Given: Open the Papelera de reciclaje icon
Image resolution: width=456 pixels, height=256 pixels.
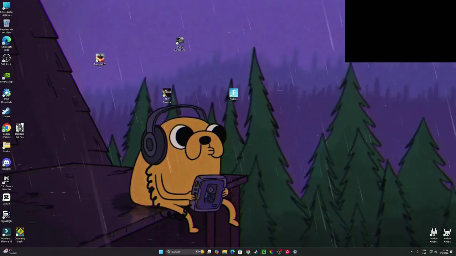Looking at the screenshot, I should click(6, 27).
